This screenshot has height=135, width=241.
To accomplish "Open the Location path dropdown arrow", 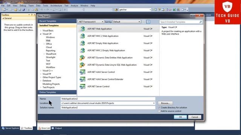I will click(154, 103).
